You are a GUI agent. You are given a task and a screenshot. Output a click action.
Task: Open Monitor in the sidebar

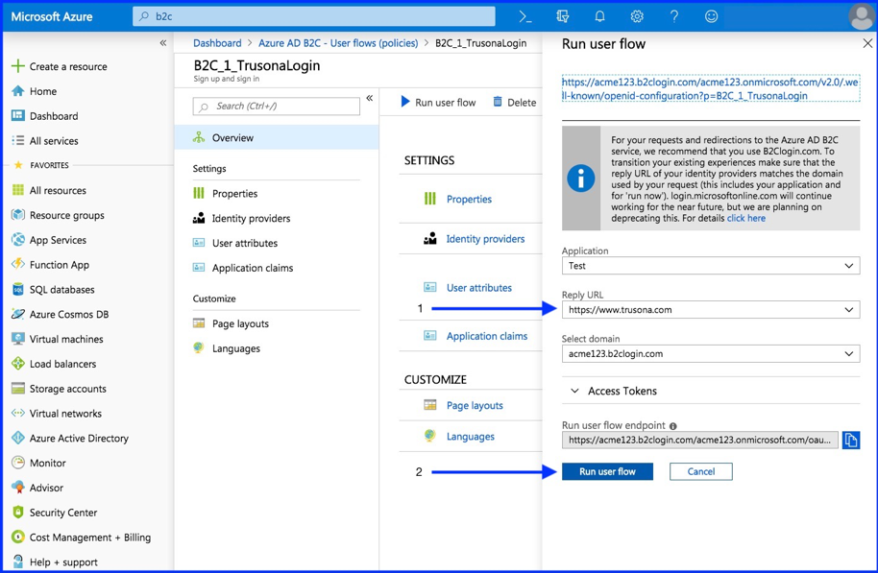pyautogui.click(x=48, y=463)
